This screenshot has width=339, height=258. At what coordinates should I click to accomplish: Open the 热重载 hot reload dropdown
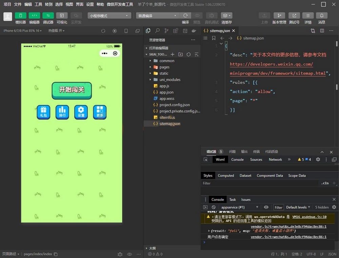[x=56, y=31]
